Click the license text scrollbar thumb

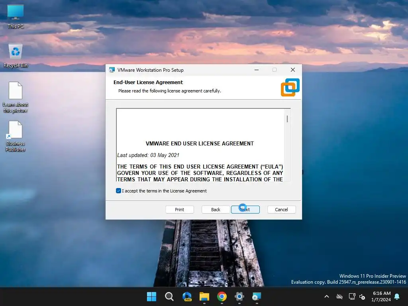coord(287,119)
